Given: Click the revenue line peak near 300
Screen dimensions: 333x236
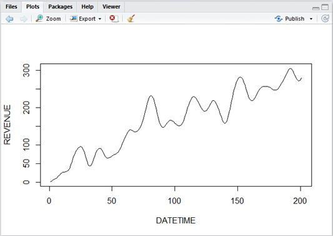Looking at the screenshot, I should pyautogui.click(x=291, y=68).
